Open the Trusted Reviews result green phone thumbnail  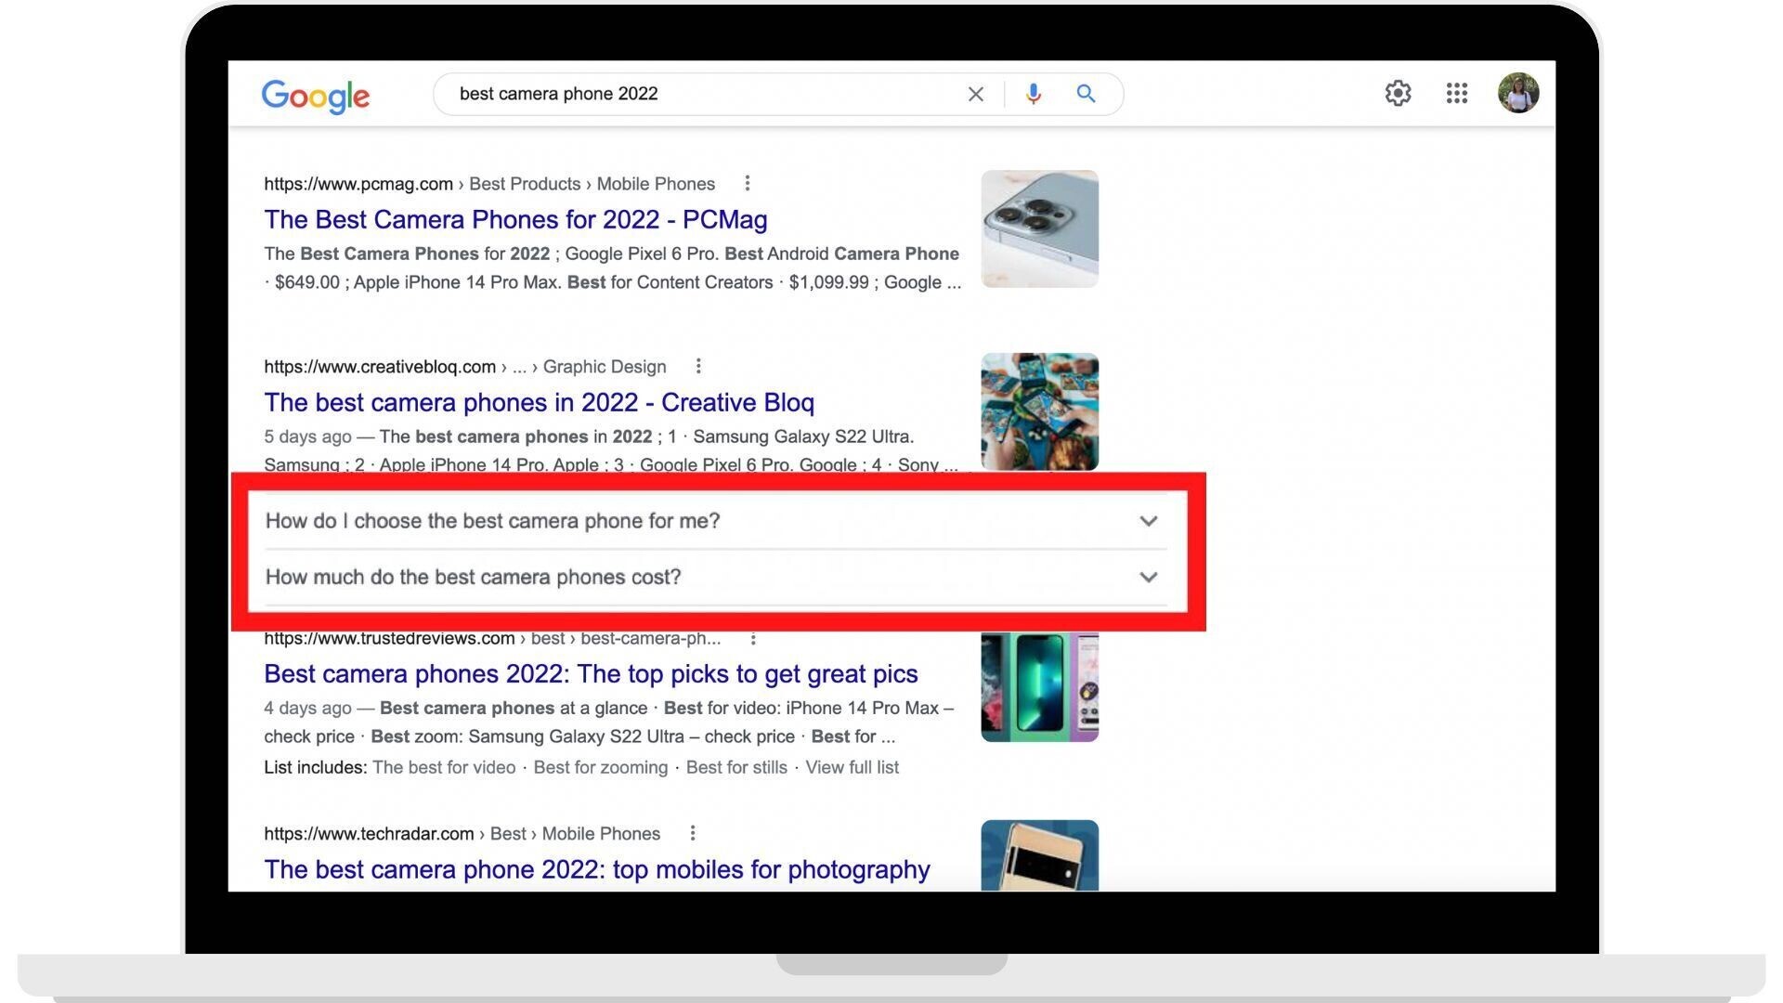1039,687
